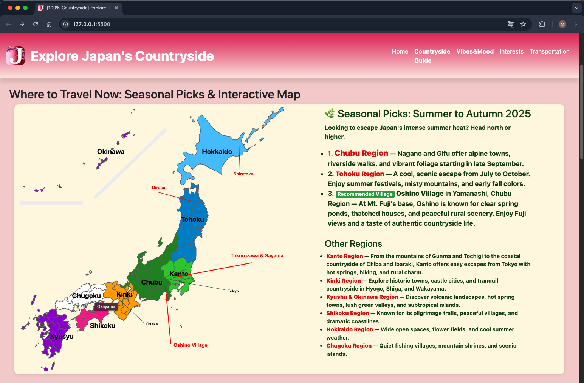Click the Tokyo map label
The image size is (584, 383).
[x=233, y=291]
